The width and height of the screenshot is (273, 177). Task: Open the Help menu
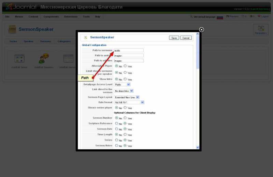point(98,17)
